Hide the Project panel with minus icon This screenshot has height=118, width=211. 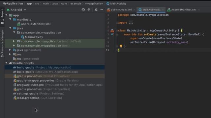click(102, 10)
